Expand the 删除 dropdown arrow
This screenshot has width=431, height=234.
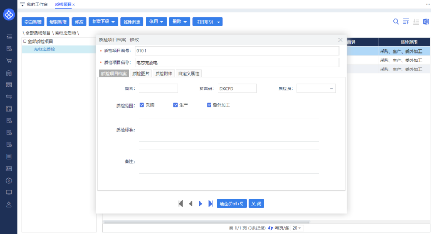tap(185, 22)
